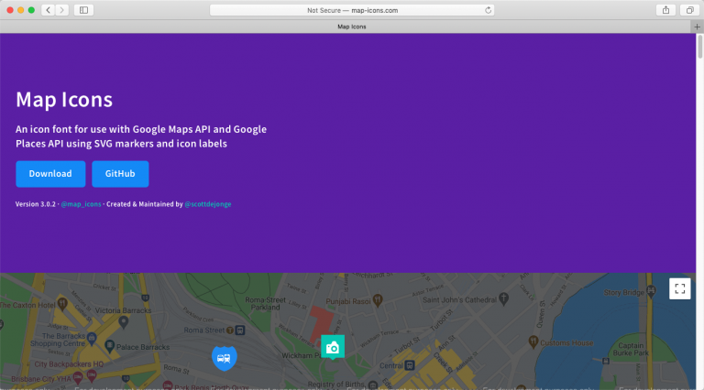Click Roma Street Parkland label
Viewport: 704px width, 390px height.
(x=265, y=303)
